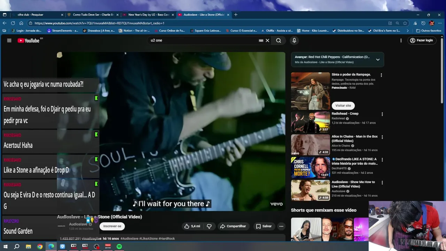Open a new browser tab
446x251 pixels.
click(236, 15)
